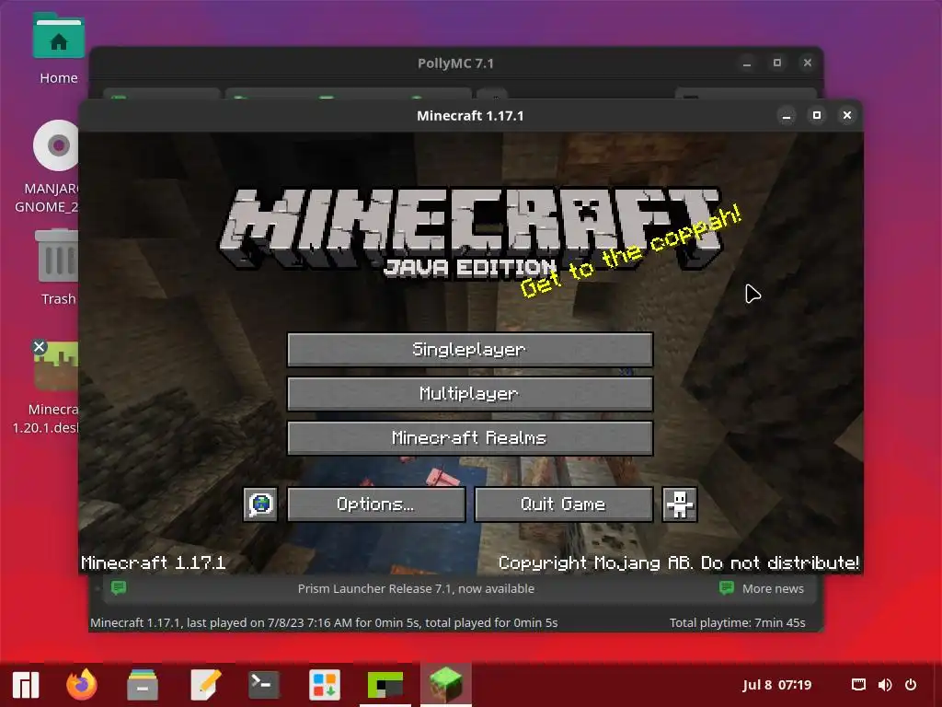This screenshot has width=942, height=707.
Task: Maximize the Minecraft 1.17.1 window
Action: (817, 115)
